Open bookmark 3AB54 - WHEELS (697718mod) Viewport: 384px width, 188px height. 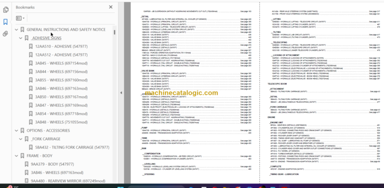pyautogui.click(x=61, y=114)
